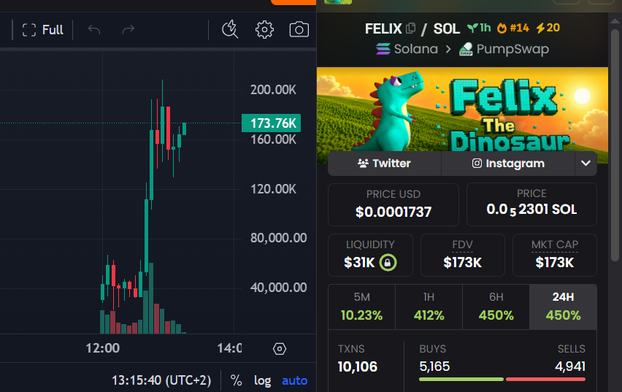Click the PRICE in SOL value box
The image size is (622, 392).
(x=531, y=204)
